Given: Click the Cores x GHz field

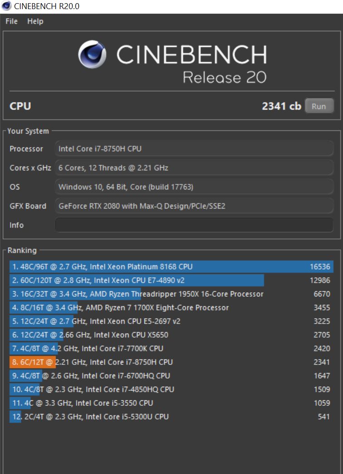Looking at the screenshot, I should coord(194,168).
